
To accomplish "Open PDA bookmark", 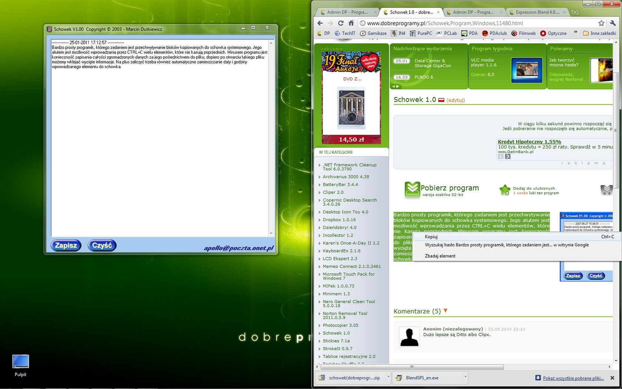I will (469, 33).
